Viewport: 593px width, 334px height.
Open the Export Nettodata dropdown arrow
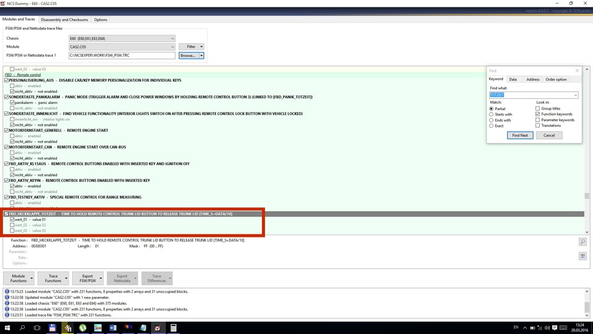coord(135,278)
